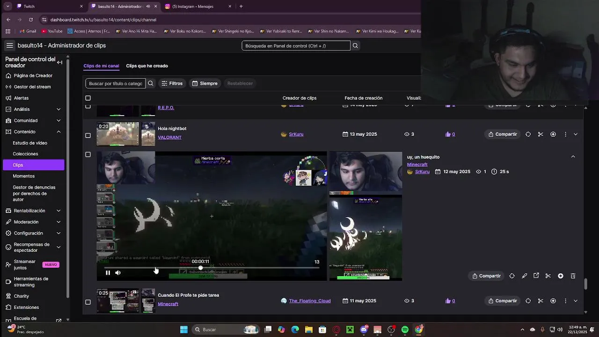Delete the 'uy, un huequito' clip

coord(573,276)
